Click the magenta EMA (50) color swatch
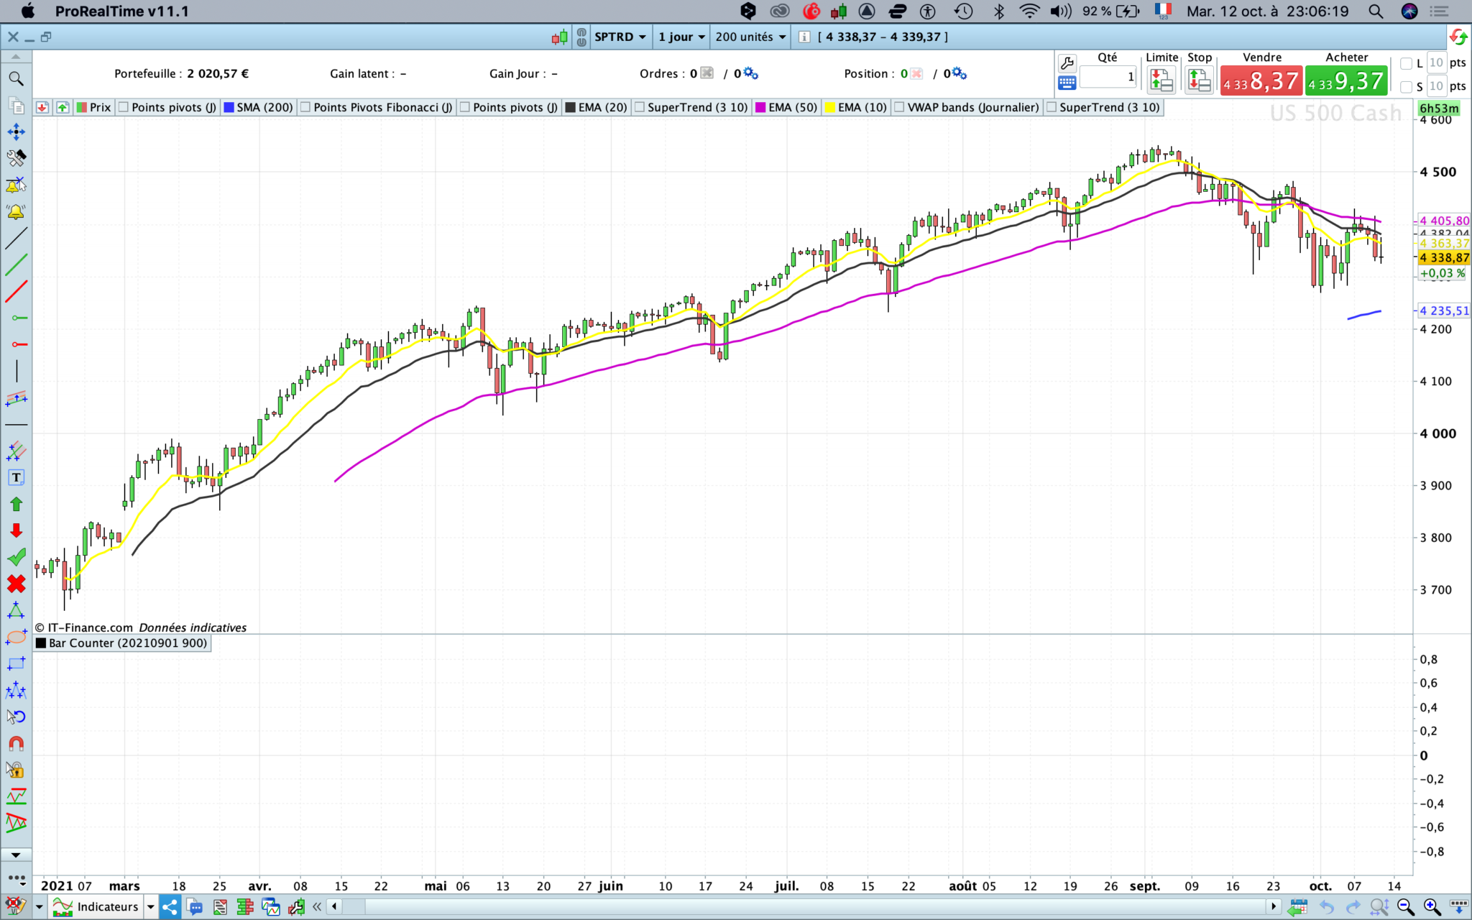Viewport: 1472px width, 920px height. [x=760, y=107]
